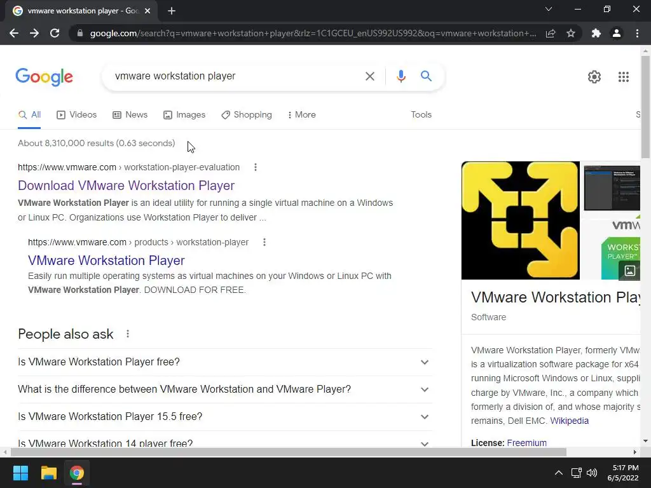Open the Freemium license link
The height and width of the screenshot is (488, 651).
coord(526,443)
